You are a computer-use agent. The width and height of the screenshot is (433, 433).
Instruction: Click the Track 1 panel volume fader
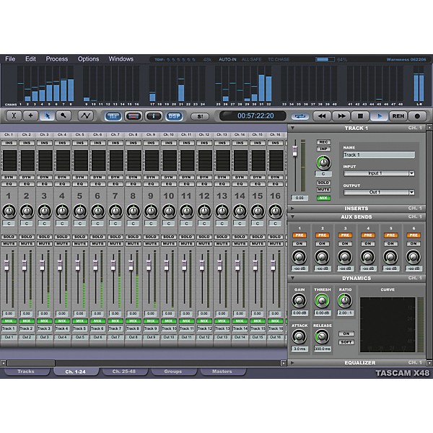(294, 151)
